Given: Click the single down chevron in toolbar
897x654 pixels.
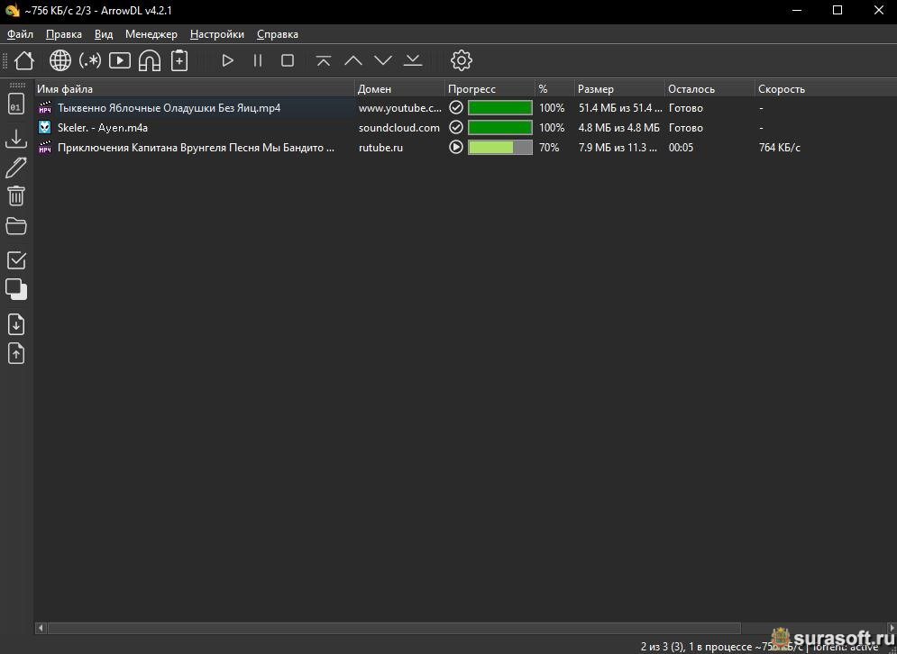Looking at the screenshot, I should tap(383, 60).
